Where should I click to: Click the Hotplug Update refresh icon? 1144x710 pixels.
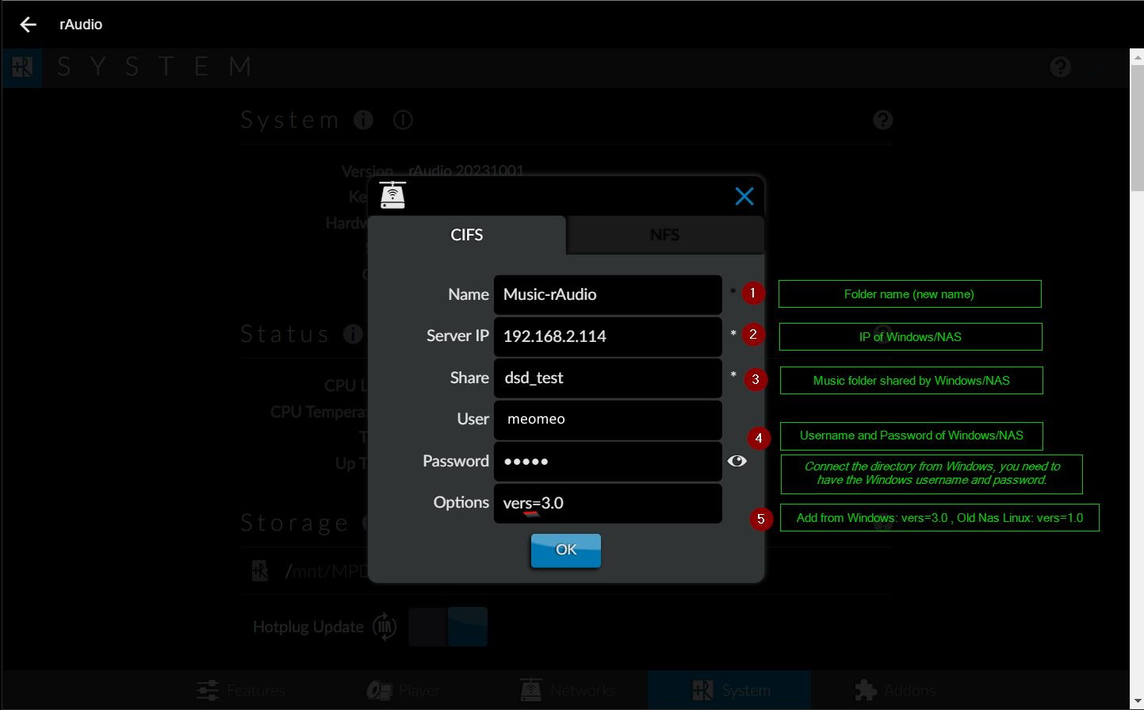385,627
